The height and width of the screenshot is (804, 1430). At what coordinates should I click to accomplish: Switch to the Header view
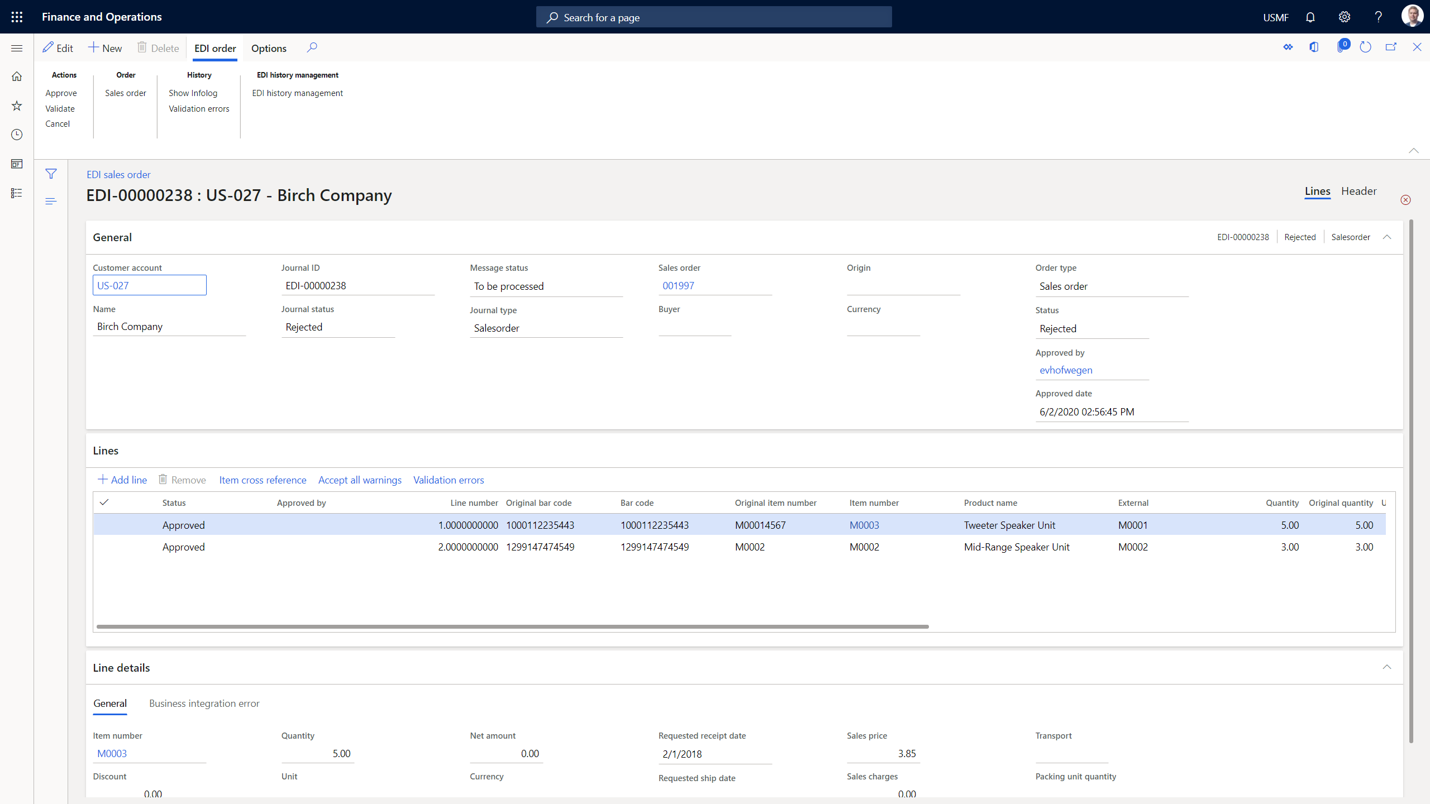click(x=1358, y=191)
